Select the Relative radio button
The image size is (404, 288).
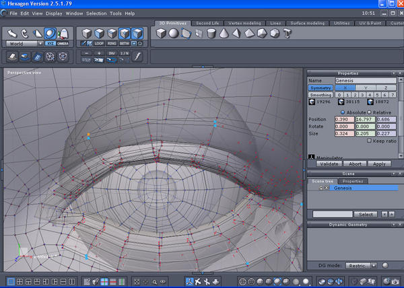point(369,112)
